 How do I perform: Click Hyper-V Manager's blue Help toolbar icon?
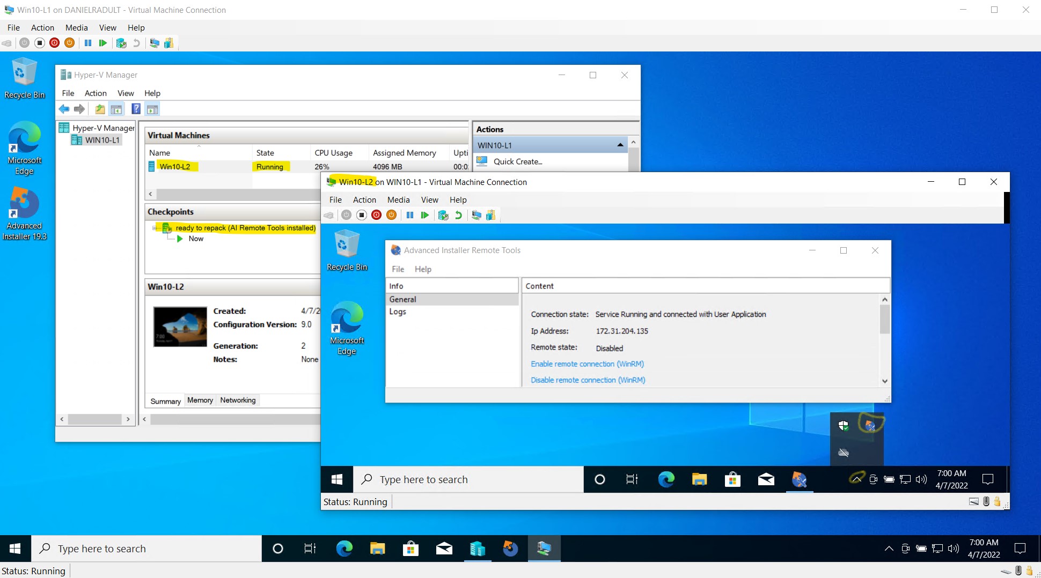136,109
